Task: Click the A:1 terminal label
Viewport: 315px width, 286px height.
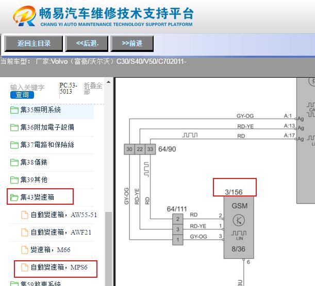Action: pyautogui.click(x=288, y=116)
